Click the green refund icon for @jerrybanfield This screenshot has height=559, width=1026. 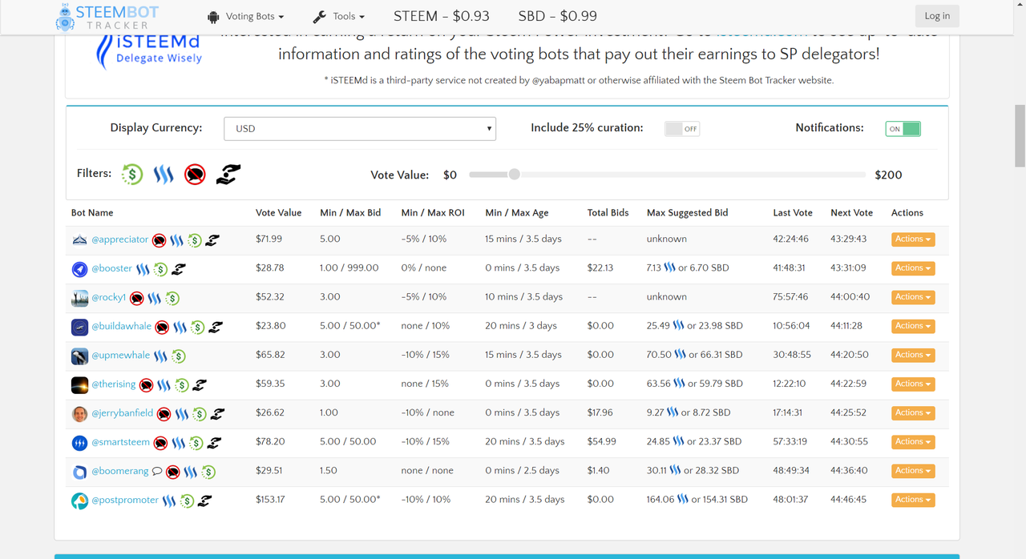[x=200, y=414]
